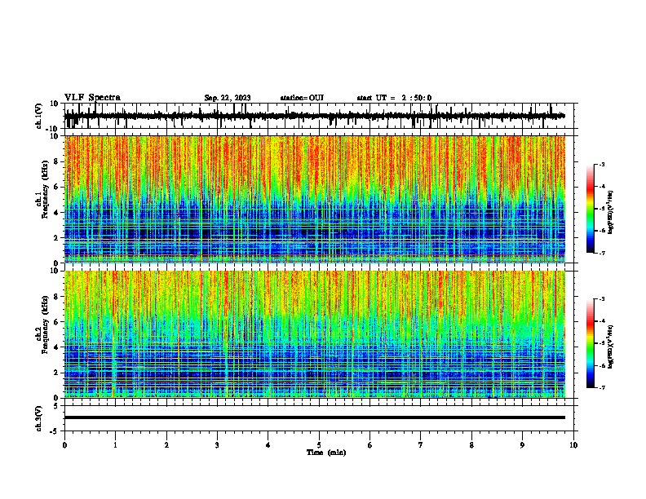This screenshot has width=646, height=499.
Task: Click inside the ch.1 spectrogram panel
Action: (x=315, y=199)
